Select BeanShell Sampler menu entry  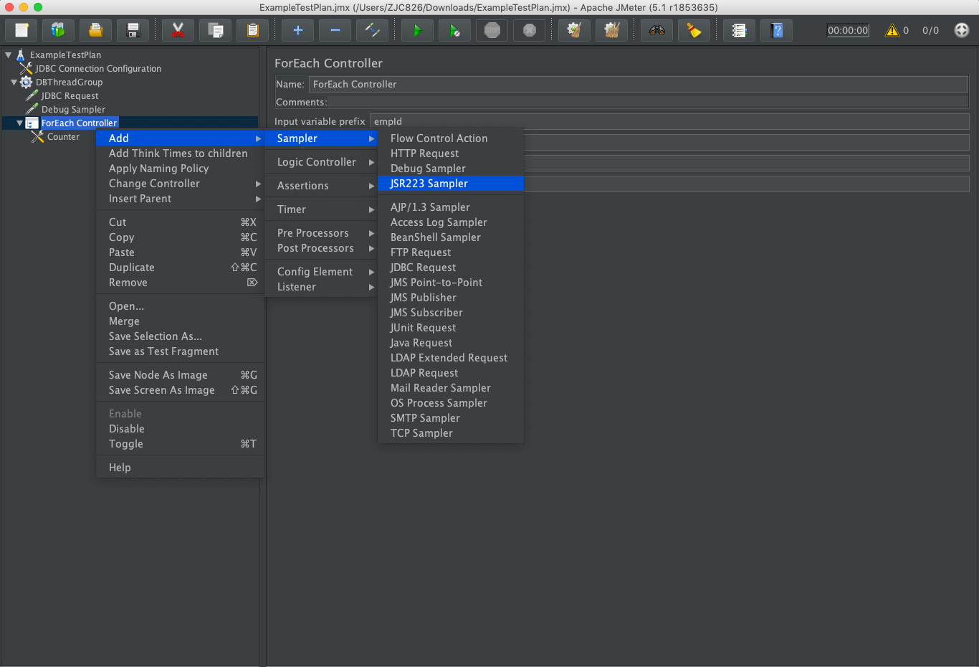(451, 237)
